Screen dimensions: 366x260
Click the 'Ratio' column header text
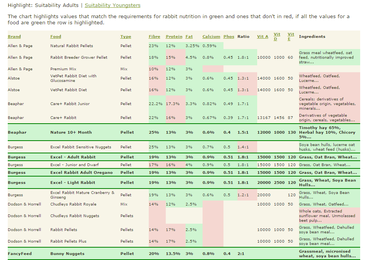point(243,37)
